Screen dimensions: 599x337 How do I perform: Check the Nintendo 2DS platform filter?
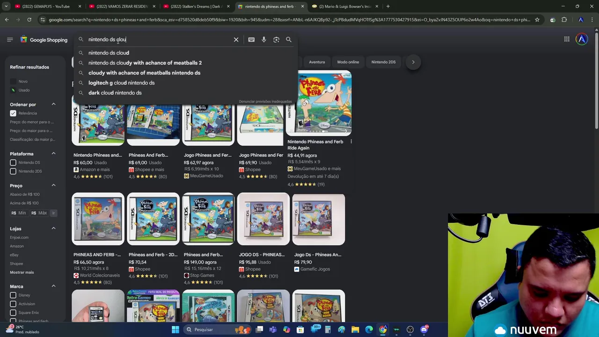tap(13, 171)
